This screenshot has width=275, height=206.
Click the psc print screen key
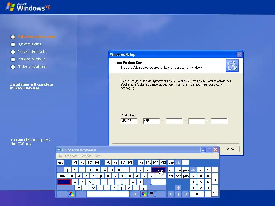pos(171,162)
